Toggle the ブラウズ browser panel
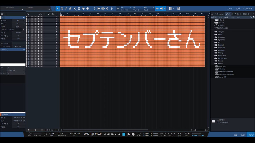This screenshot has height=143, width=255. (x=251, y=135)
